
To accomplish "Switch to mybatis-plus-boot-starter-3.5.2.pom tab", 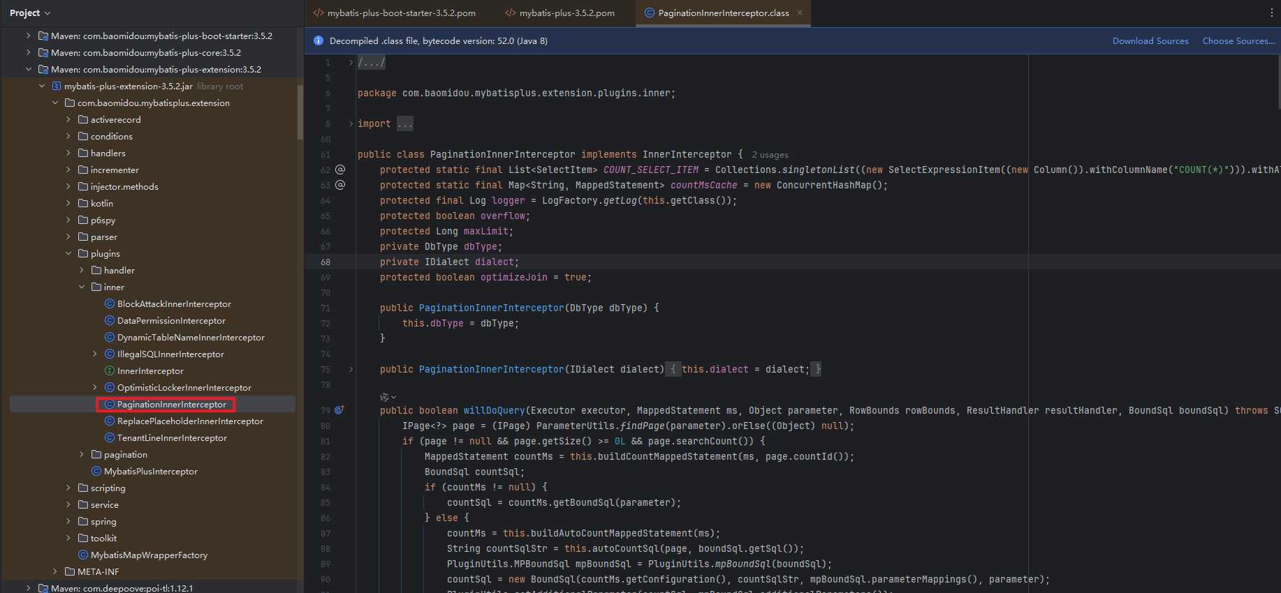I will pyautogui.click(x=401, y=13).
